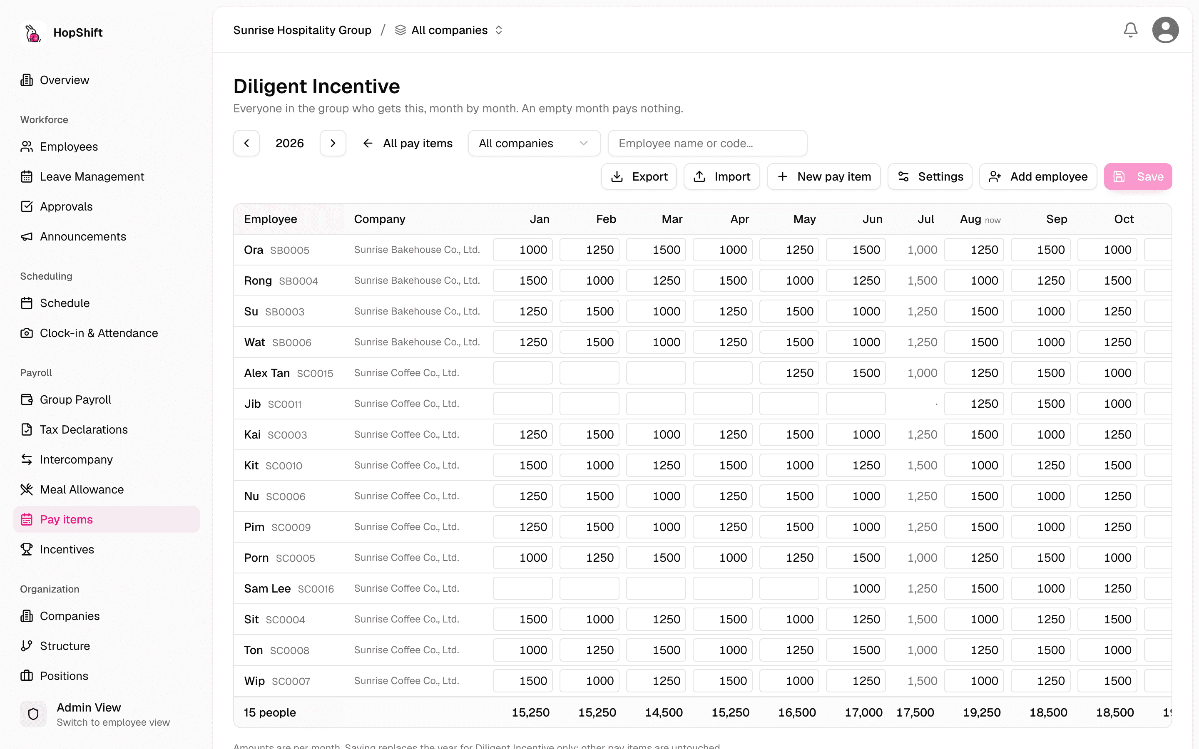Click the Aug total 19,250
Screen dimensions: 1199x749
[x=982, y=712]
